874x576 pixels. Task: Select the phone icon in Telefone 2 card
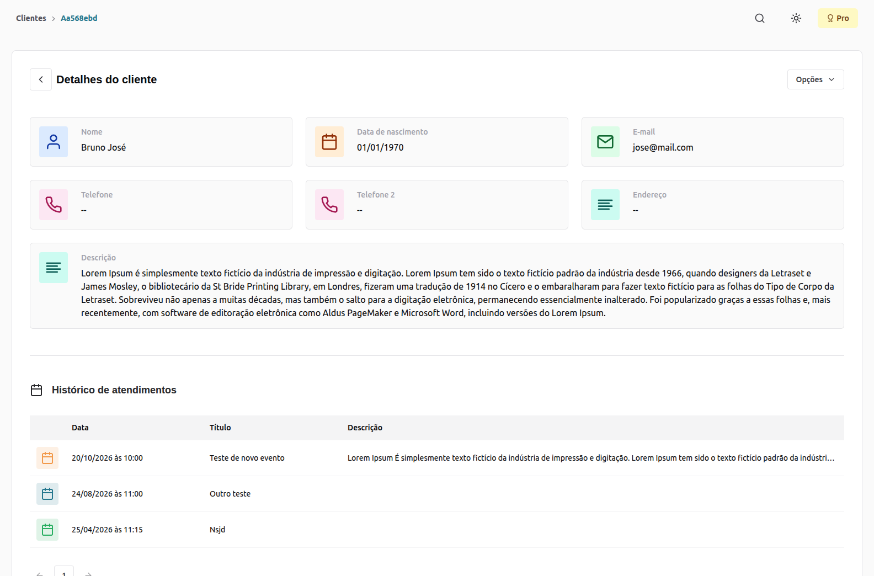tap(329, 205)
